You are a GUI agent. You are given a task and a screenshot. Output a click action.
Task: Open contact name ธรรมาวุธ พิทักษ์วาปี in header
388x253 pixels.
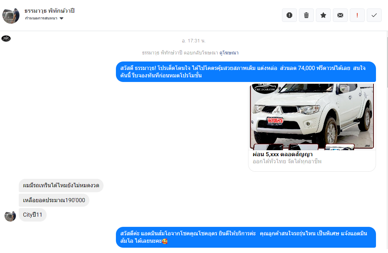(x=49, y=11)
